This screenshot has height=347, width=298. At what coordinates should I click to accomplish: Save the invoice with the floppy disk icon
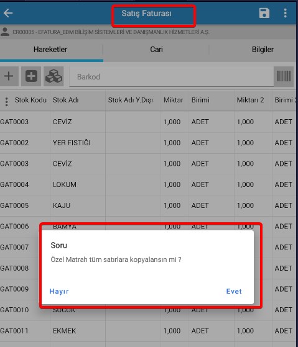pos(264,13)
